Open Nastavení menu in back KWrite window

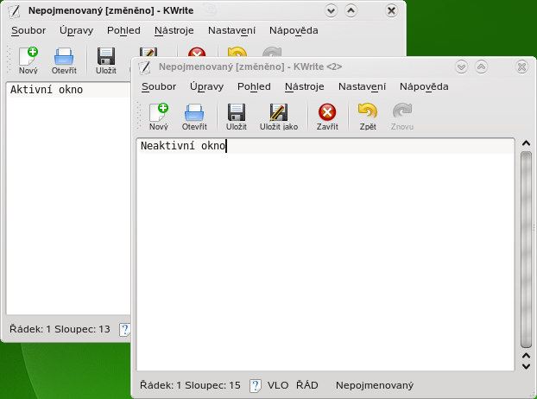click(x=231, y=30)
